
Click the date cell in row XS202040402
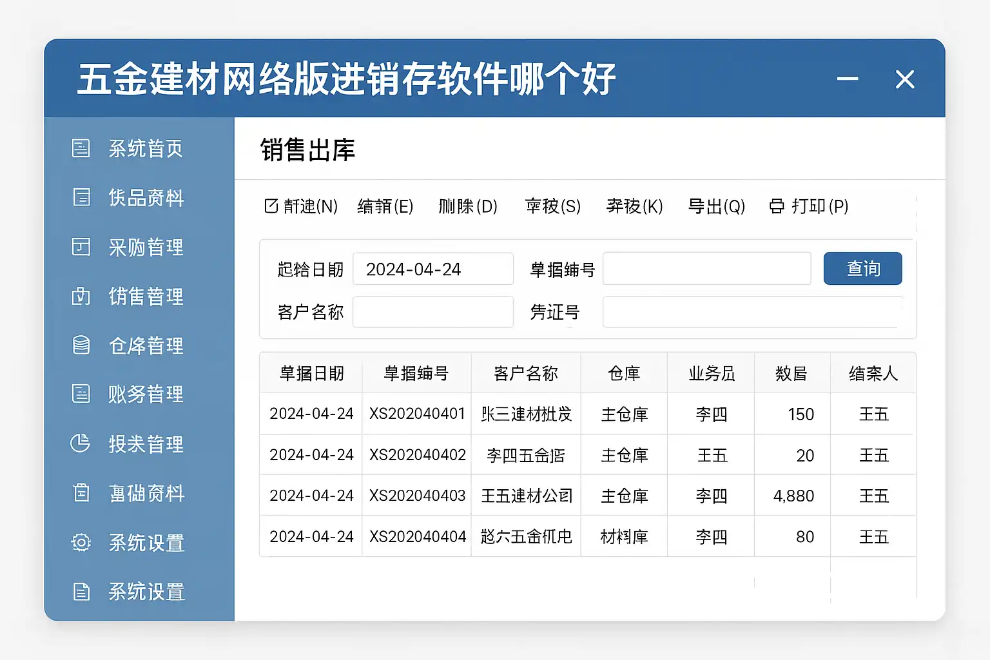[x=311, y=455]
